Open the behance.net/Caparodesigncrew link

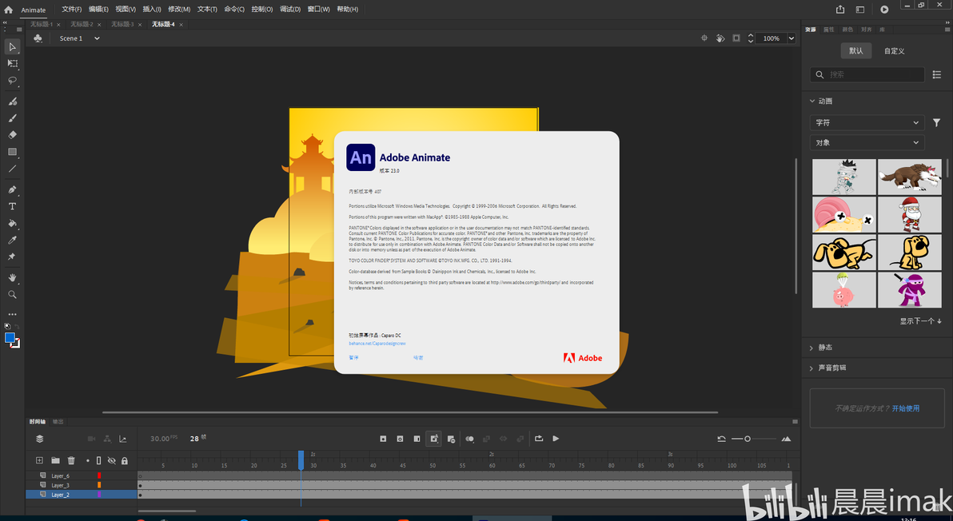pos(377,344)
